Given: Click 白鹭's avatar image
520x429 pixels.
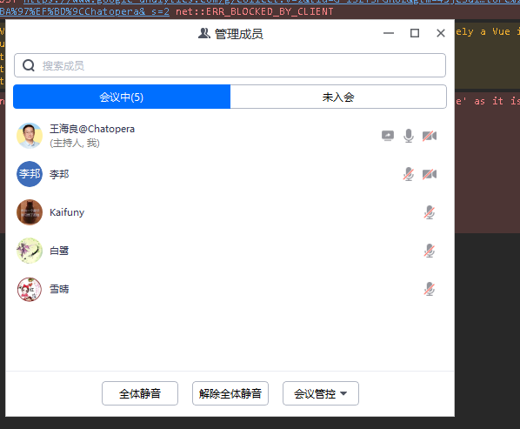Looking at the screenshot, I should point(30,251).
